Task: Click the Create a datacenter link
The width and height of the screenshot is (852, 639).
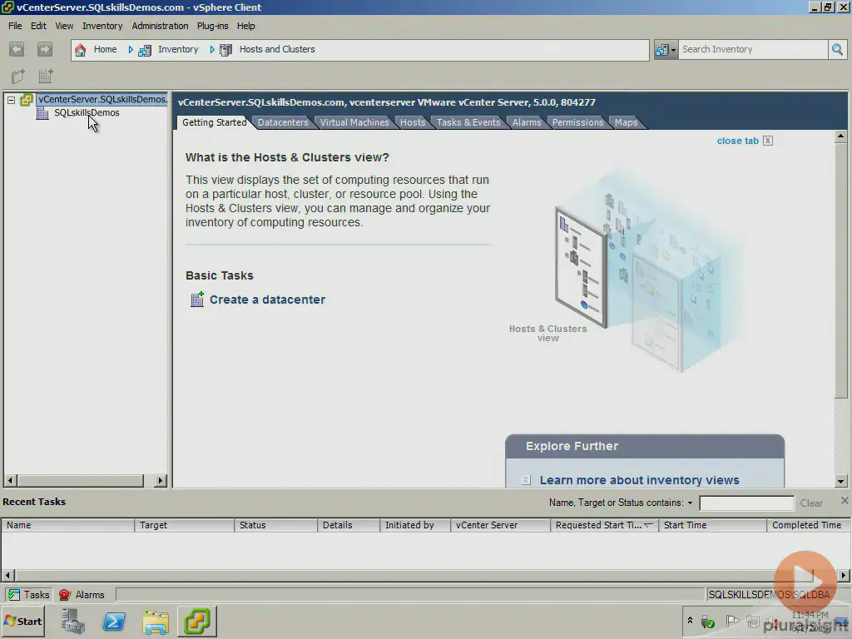Action: [x=267, y=300]
